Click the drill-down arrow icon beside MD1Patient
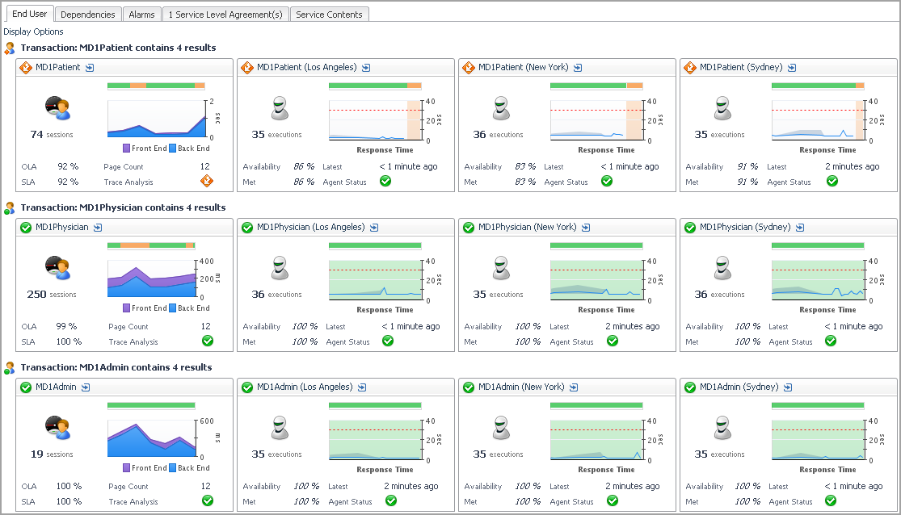 click(x=90, y=68)
